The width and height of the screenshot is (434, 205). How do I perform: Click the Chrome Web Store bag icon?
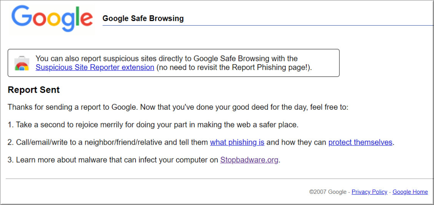click(x=21, y=63)
